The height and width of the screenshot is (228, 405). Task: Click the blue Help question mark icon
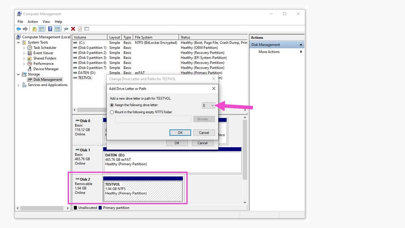pyautogui.click(x=50, y=29)
